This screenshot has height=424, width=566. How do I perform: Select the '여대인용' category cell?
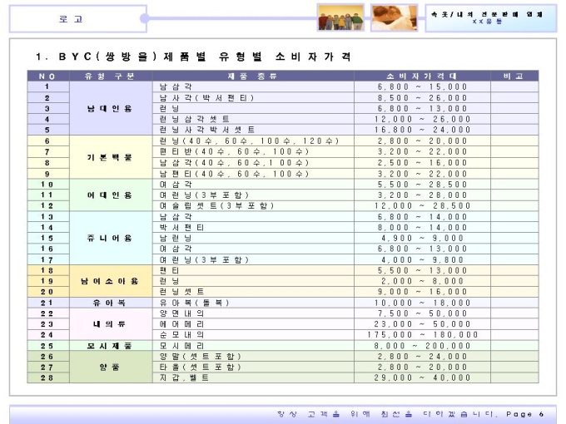(x=111, y=195)
